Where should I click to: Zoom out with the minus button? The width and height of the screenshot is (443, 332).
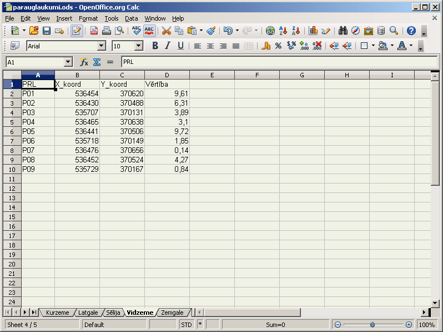[338, 325]
